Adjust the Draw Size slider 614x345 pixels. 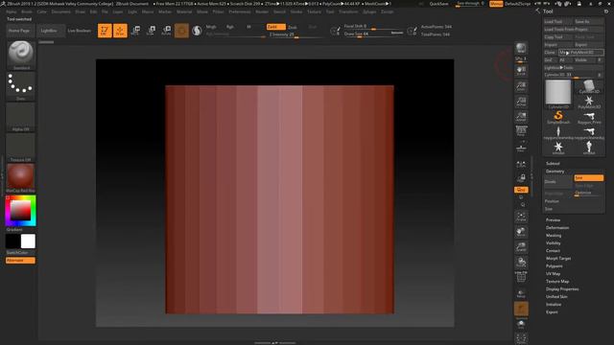coord(373,34)
